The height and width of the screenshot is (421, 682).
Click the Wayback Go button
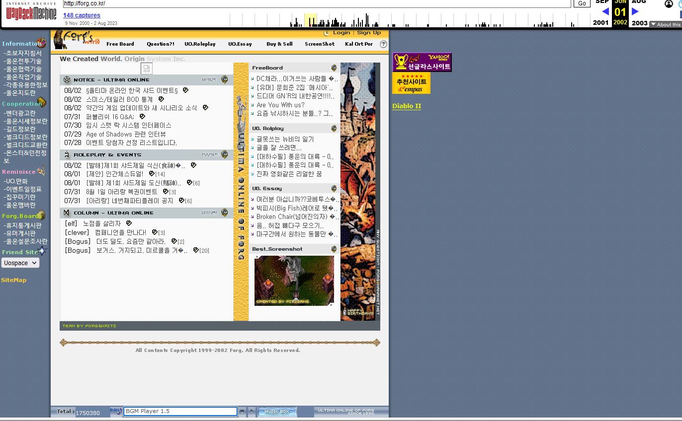582,3
